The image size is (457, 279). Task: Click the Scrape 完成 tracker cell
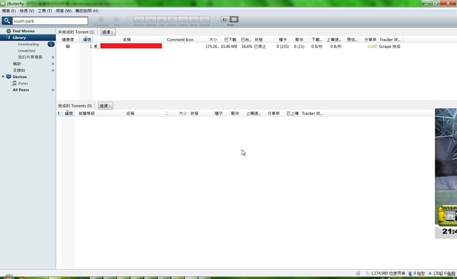389,46
